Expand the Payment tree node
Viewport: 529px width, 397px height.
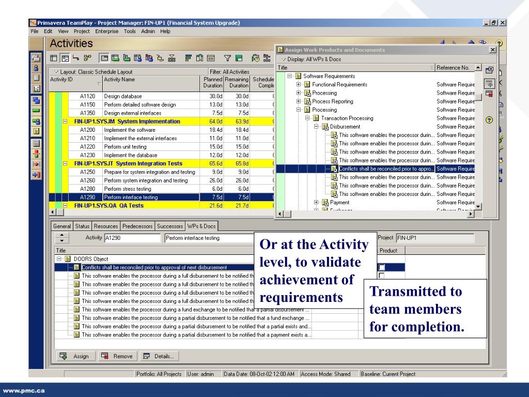pos(316,202)
